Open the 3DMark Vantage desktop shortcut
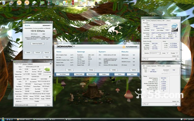Screen dimensions: 194x121 pos(27,4)
